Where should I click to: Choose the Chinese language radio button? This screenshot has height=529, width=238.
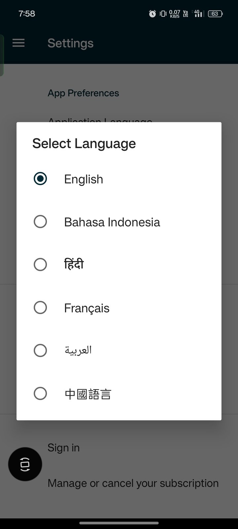tap(40, 394)
